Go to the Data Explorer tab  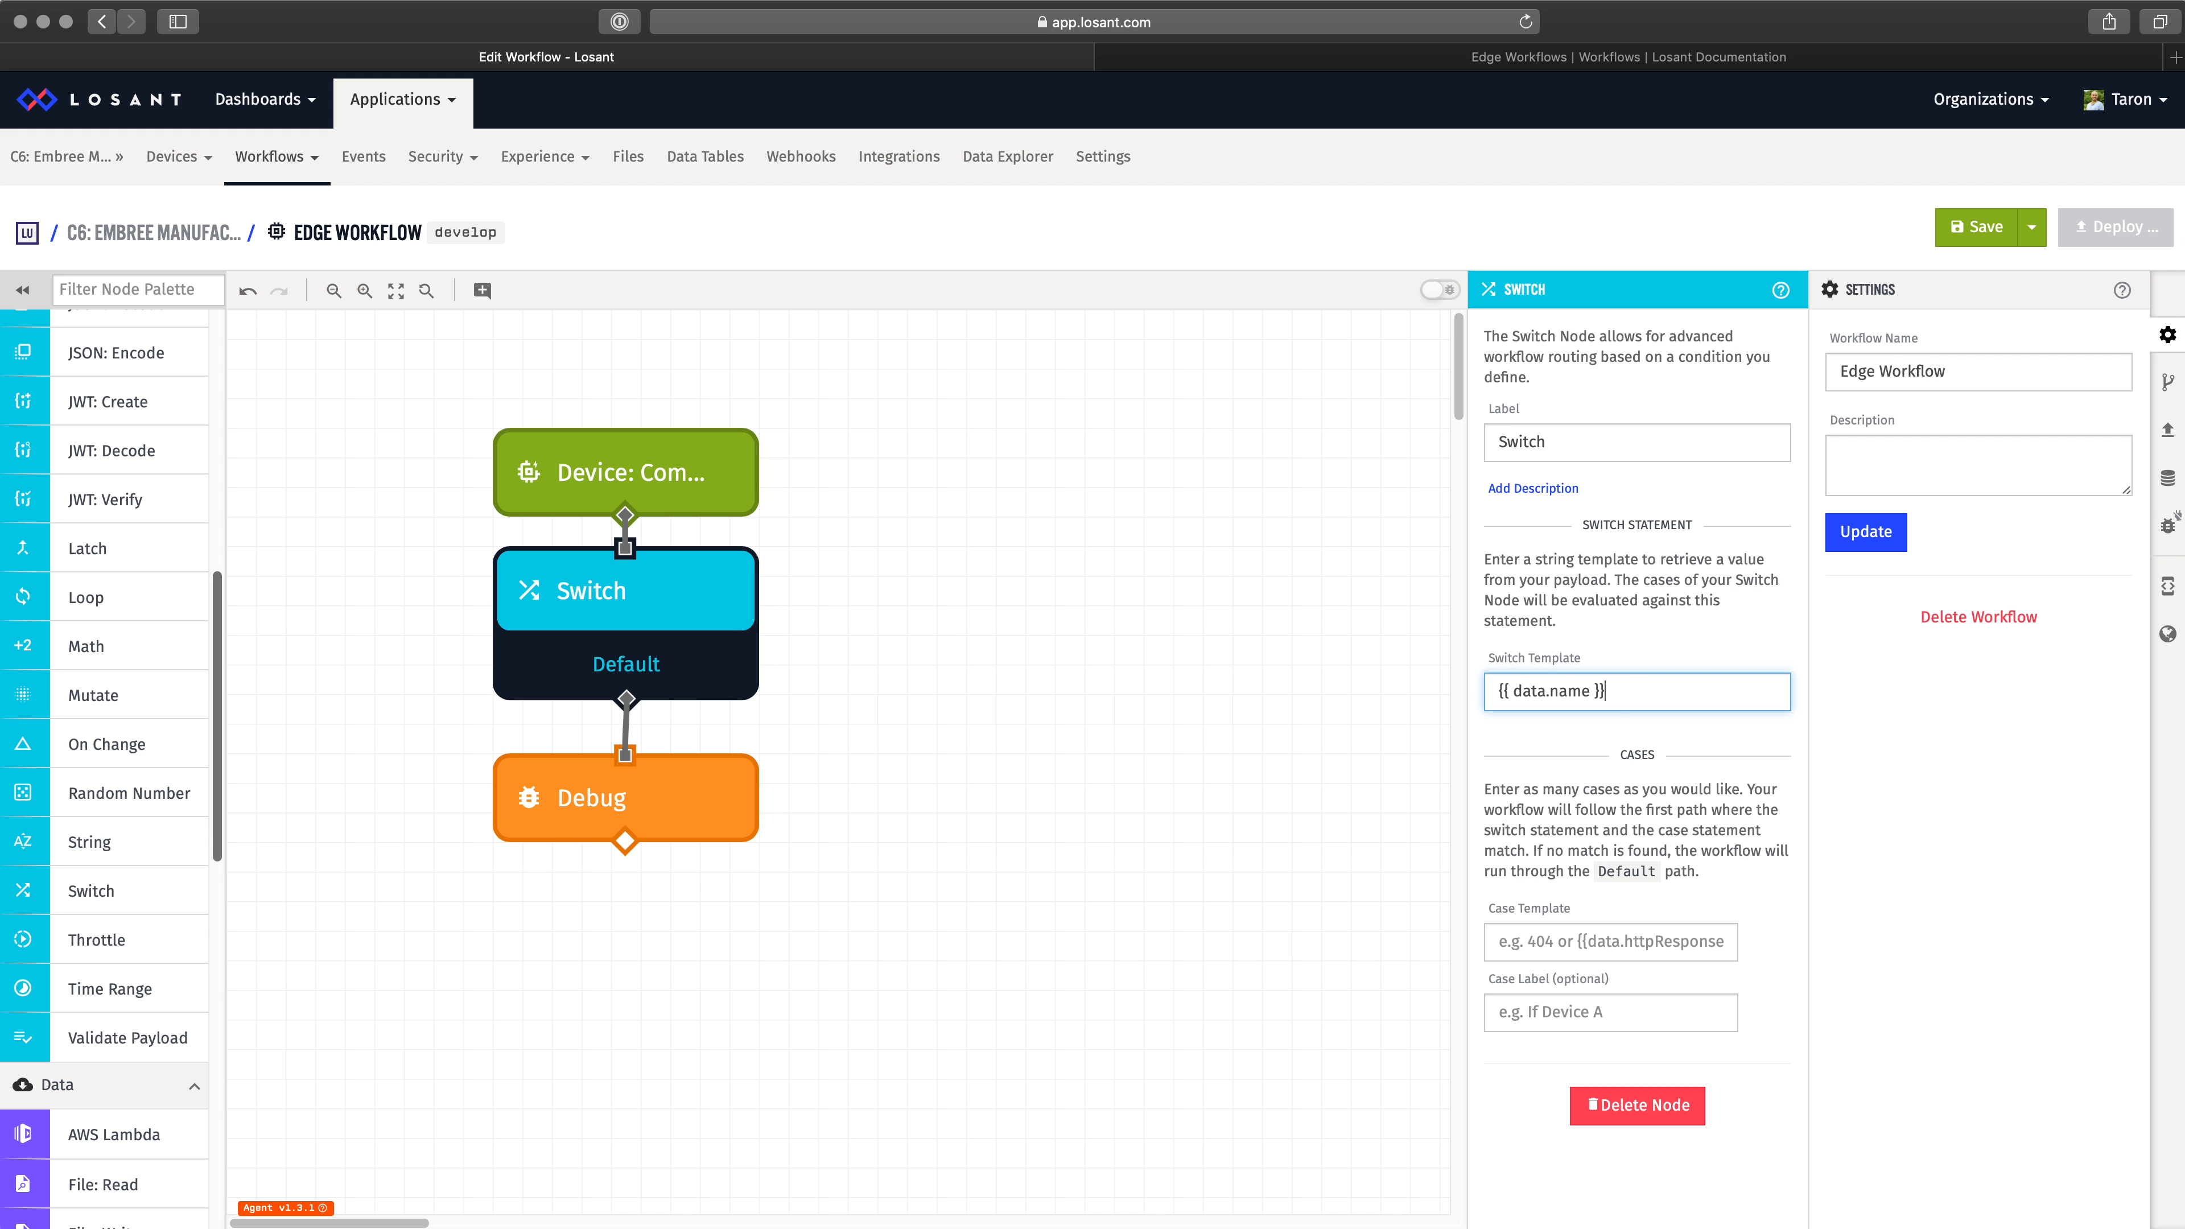point(1008,156)
